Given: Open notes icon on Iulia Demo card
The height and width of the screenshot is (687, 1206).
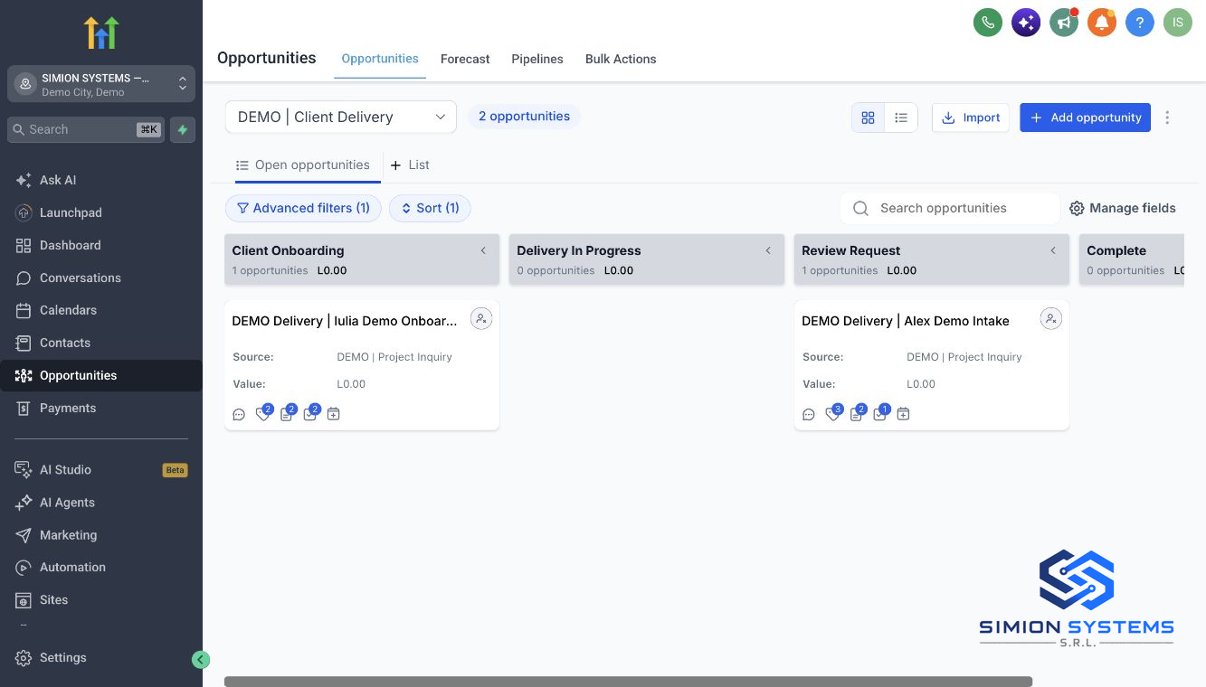Looking at the screenshot, I should [287, 414].
